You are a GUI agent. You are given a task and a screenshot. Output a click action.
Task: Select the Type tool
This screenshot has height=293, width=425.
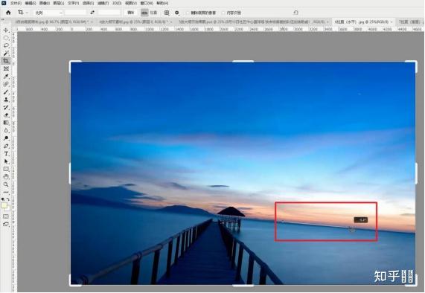coord(6,153)
